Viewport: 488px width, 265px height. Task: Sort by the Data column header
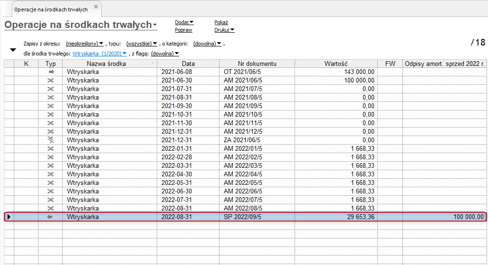click(188, 64)
